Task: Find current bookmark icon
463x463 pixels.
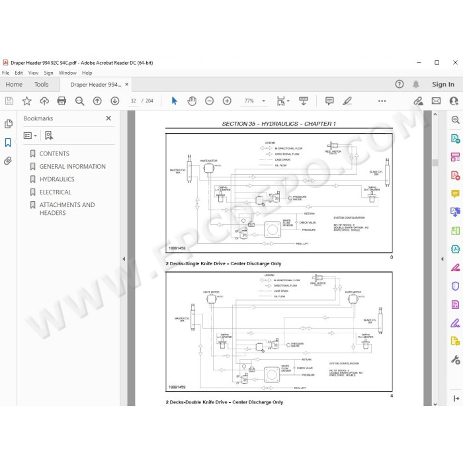Action: point(49,136)
